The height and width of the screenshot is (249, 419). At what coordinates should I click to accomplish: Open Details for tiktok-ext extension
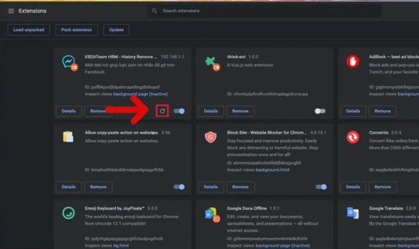click(x=211, y=111)
